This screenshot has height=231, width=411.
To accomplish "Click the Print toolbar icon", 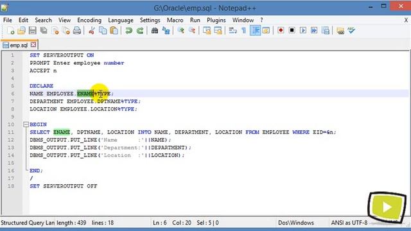I will (77, 31).
